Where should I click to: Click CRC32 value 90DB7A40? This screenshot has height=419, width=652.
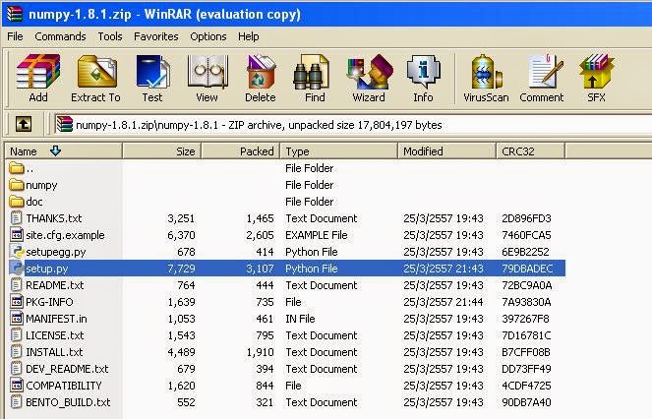[526, 402]
